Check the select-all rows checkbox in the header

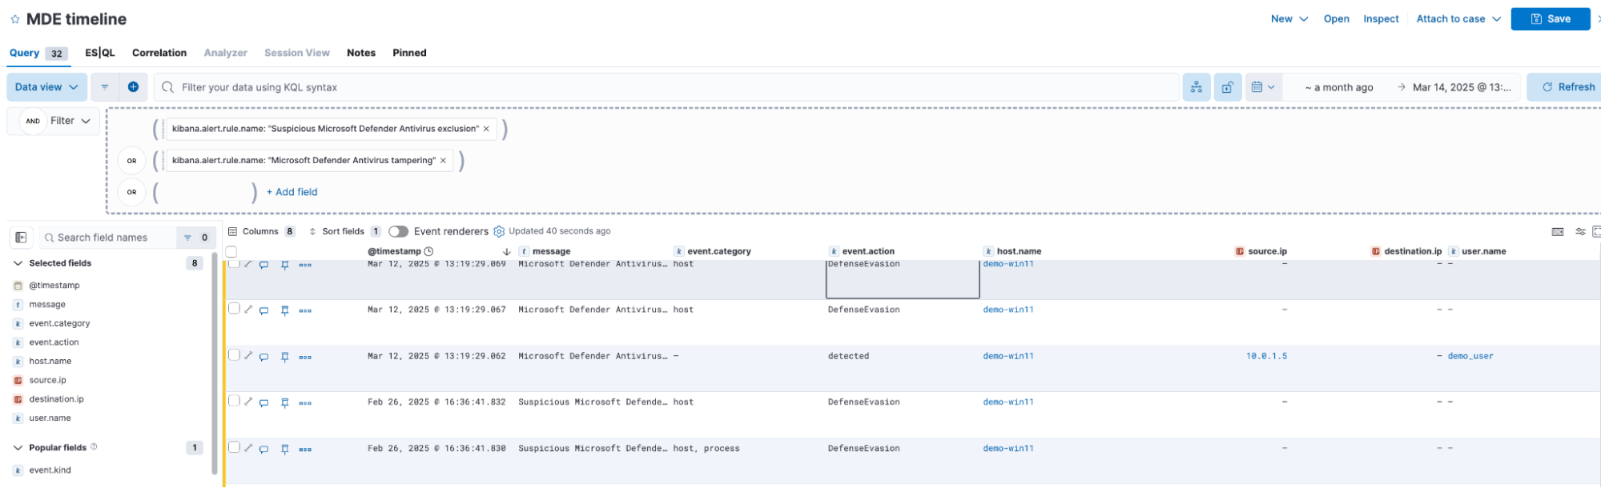point(231,251)
